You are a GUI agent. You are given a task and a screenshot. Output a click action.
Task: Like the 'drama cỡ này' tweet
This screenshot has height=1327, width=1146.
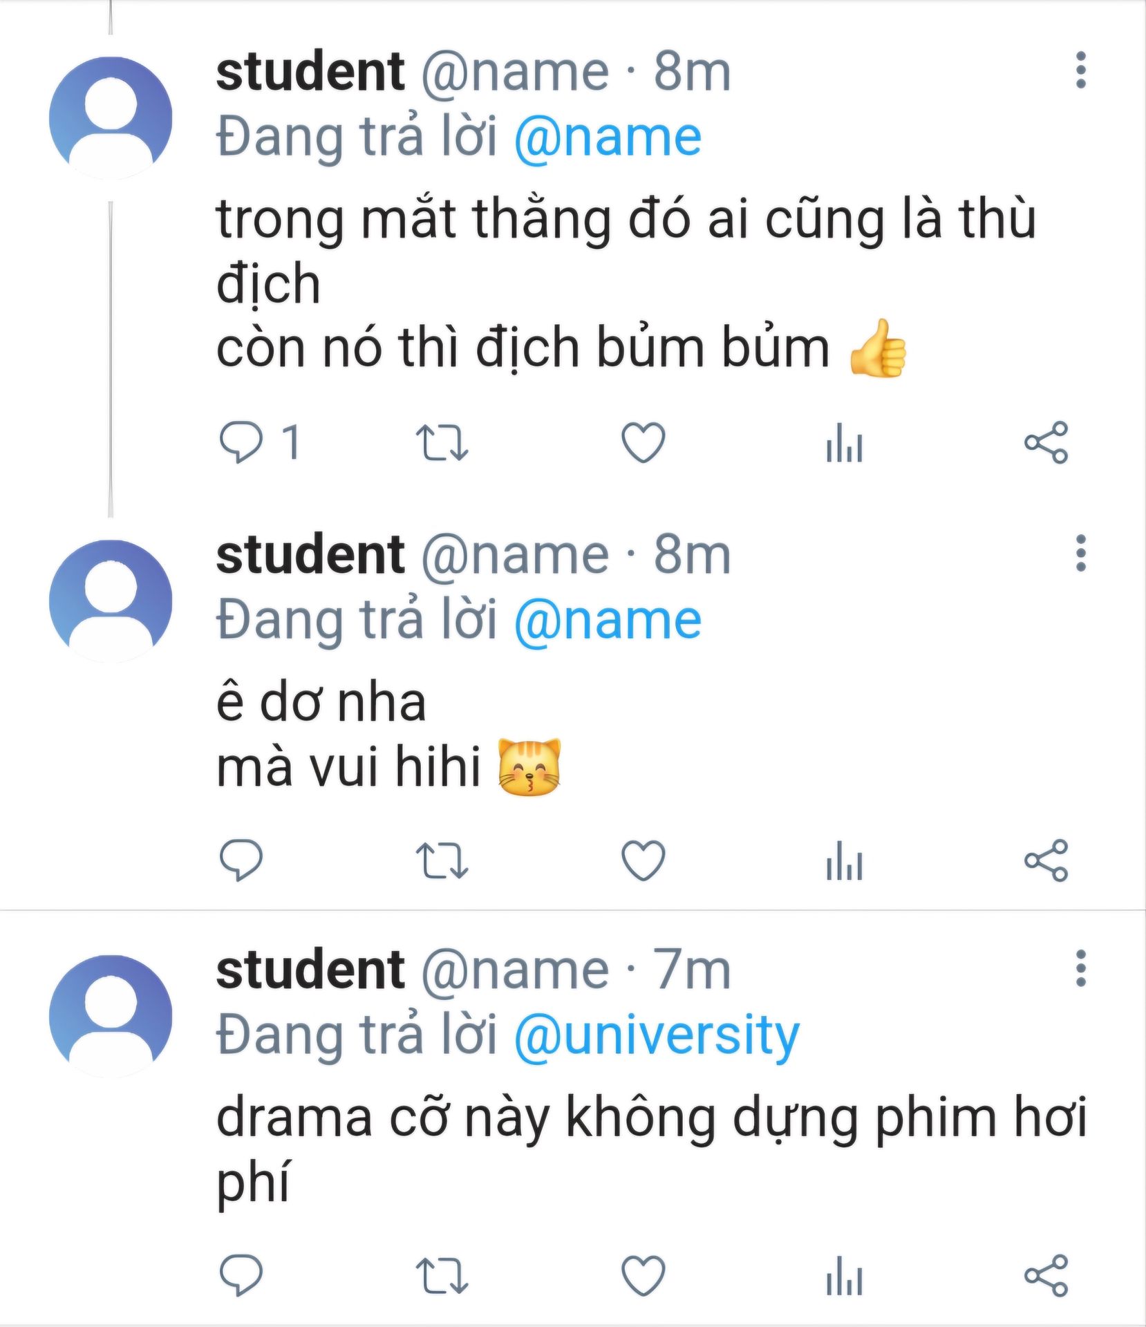point(643,1275)
